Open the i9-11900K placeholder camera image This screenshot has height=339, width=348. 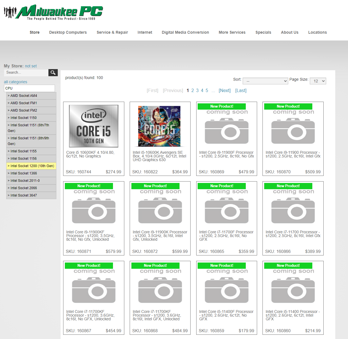point(160,206)
